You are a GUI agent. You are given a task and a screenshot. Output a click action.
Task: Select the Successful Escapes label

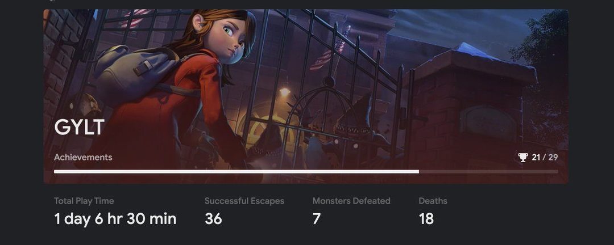click(x=244, y=201)
